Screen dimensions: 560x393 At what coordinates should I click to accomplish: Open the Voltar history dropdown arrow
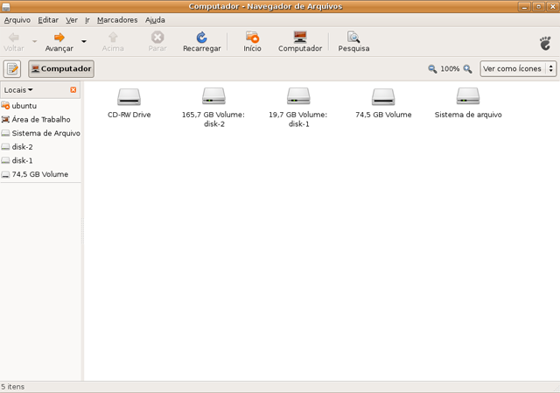pyautogui.click(x=35, y=41)
